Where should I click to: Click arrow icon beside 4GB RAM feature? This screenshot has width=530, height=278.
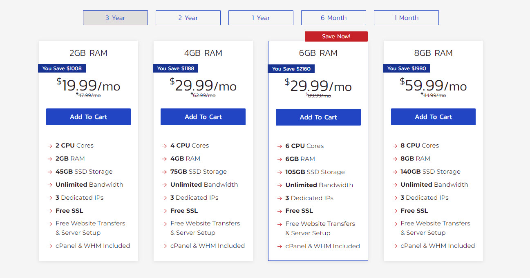[x=164, y=159]
